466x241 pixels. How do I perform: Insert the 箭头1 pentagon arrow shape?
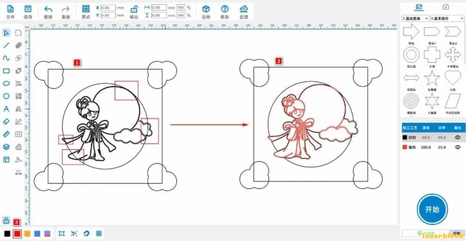click(x=432, y=32)
